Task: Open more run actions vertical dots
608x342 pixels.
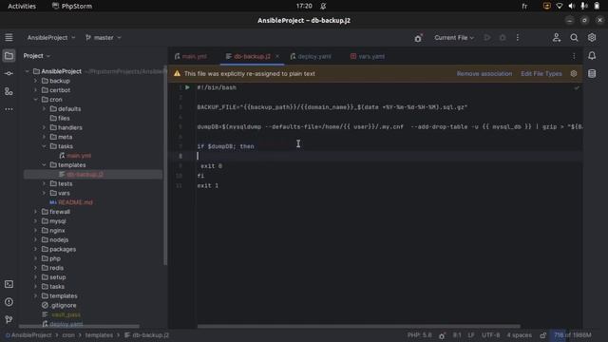Action: 518,38
